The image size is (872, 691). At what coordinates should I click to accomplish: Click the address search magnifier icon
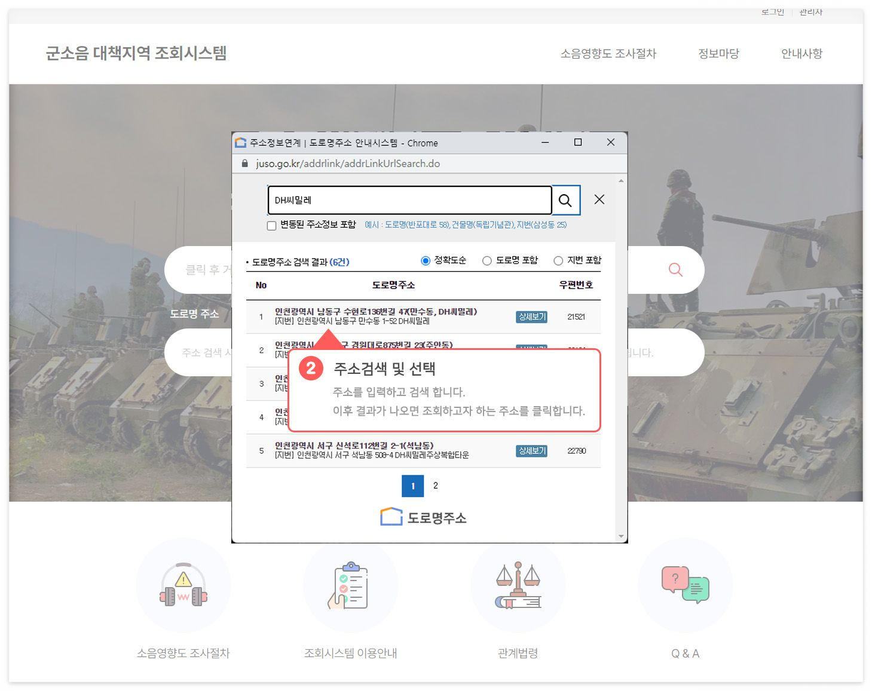(565, 200)
